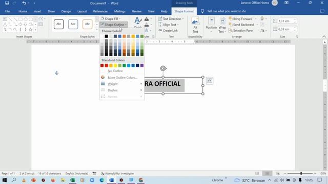Viewport: 328px width, 184px height.
Task: Pick the down arrow shape
Action: tap(26, 25)
